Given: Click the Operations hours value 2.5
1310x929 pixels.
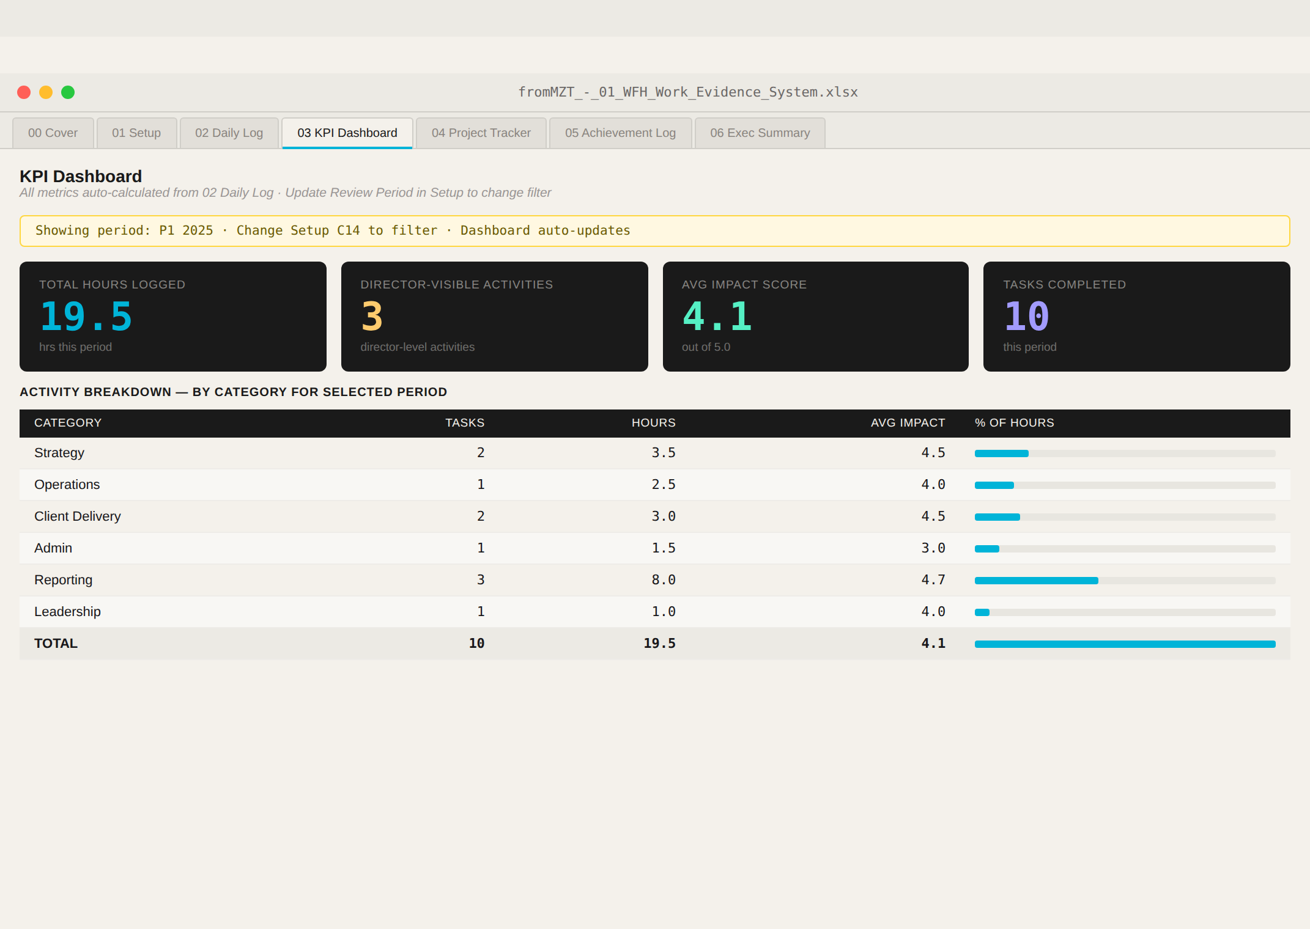Looking at the screenshot, I should 664,485.
